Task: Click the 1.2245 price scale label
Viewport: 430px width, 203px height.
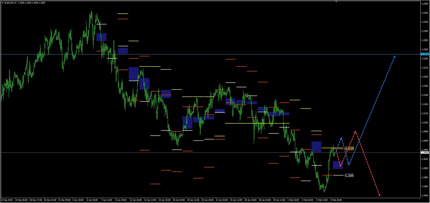Action: [425, 59]
